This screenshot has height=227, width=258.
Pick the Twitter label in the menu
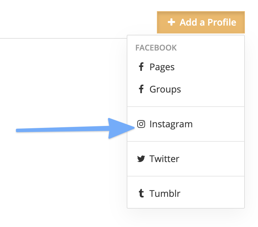point(164,159)
